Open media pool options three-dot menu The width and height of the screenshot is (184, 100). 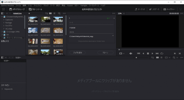[182, 58]
